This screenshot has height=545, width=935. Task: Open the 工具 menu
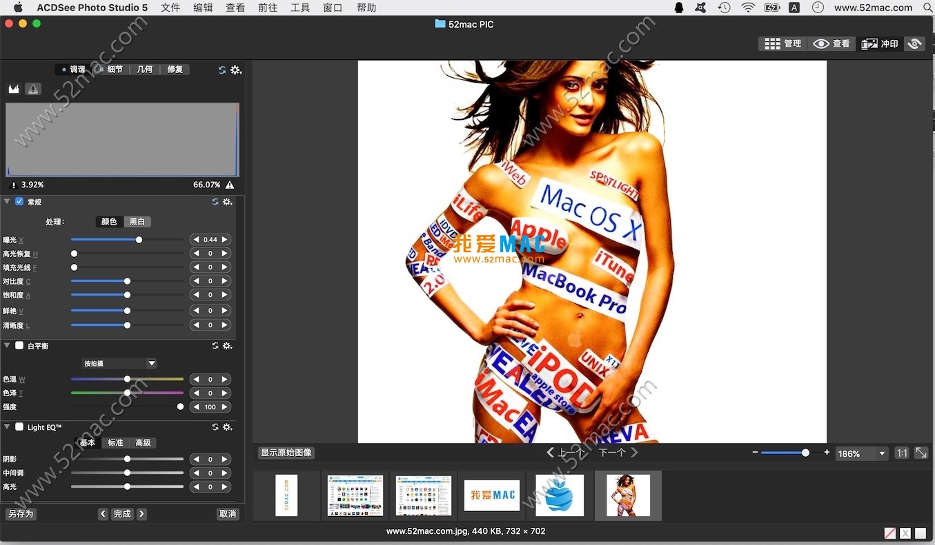(x=300, y=8)
